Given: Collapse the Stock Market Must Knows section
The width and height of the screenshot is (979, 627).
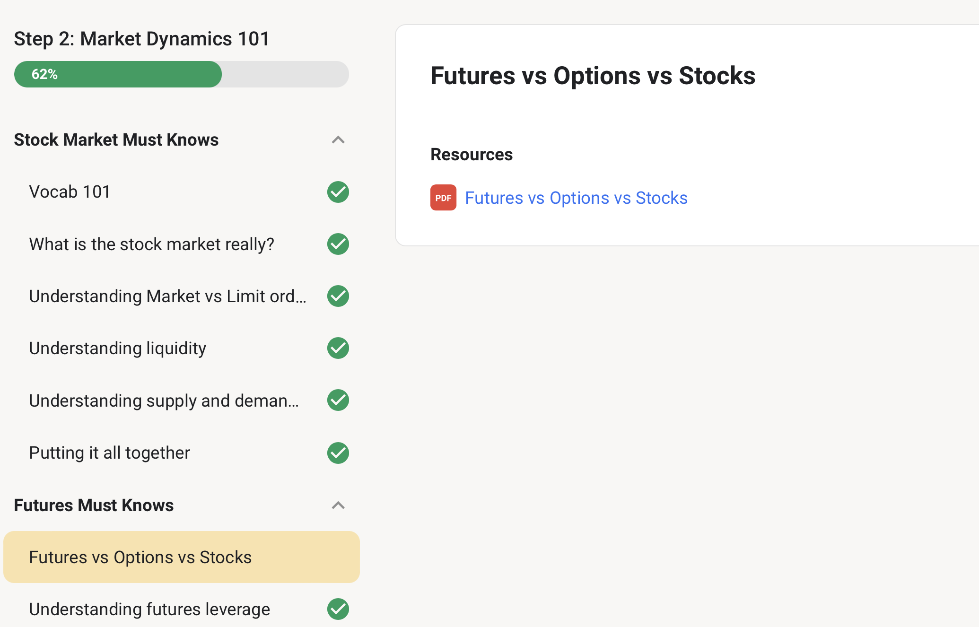Looking at the screenshot, I should [x=338, y=140].
